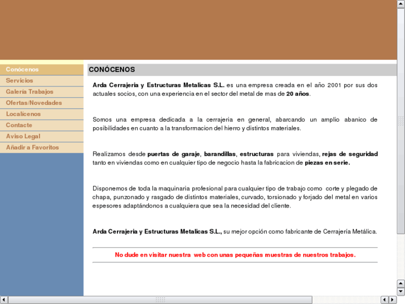
Task: Select Ofertas/Novedades in the sidebar
Action: pyautogui.click(x=42, y=103)
